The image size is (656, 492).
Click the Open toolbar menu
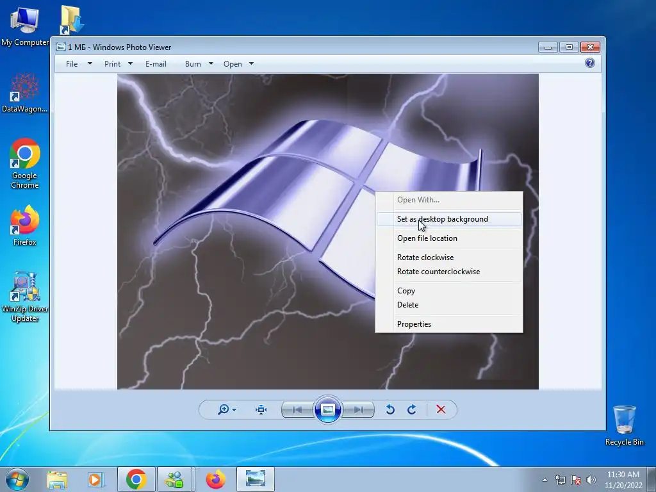[233, 63]
